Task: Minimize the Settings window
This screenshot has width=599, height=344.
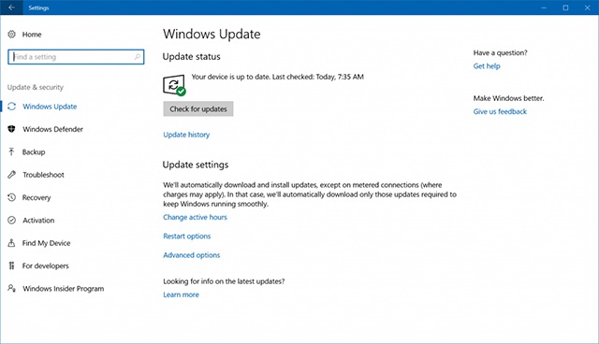Action: (544, 7)
